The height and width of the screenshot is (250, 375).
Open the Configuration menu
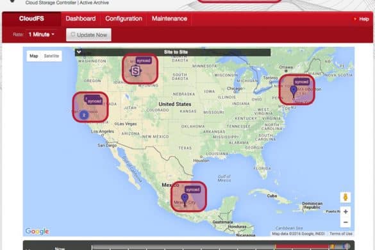pyautogui.click(x=124, y=19)
